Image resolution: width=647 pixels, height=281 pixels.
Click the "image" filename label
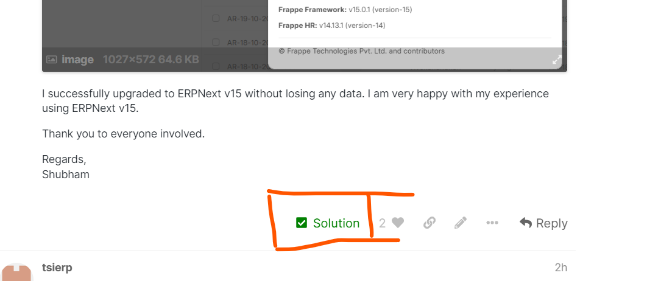click(x=77, y=60)
